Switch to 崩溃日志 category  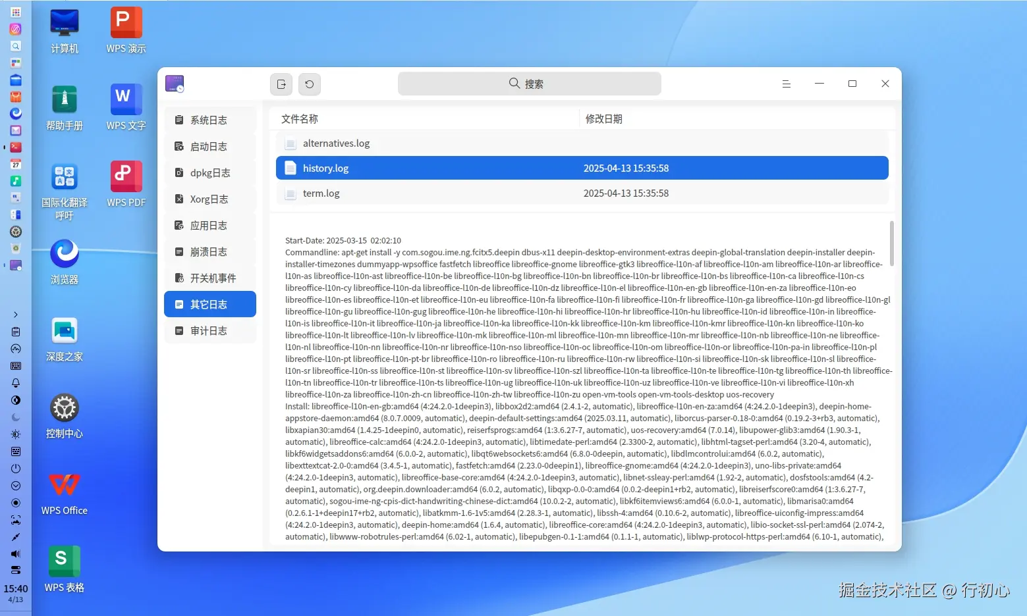pyautogui.click(x=209, y=251)
